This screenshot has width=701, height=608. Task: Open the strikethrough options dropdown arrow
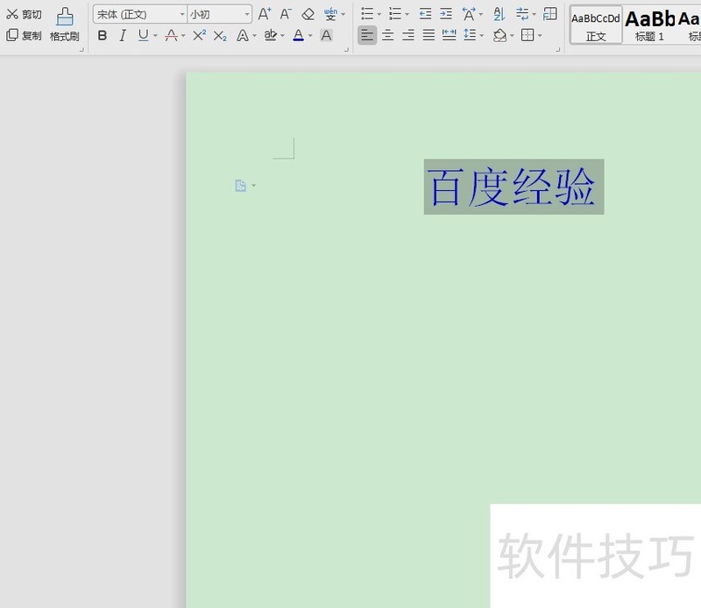pyautogui.click(x=183, y=36)
